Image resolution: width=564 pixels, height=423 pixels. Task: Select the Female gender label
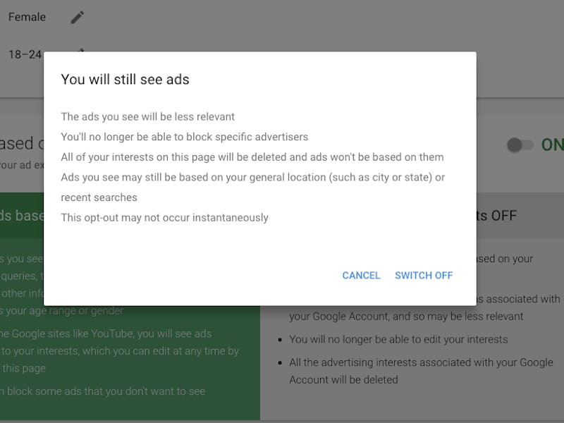pyautogui.click(x=27, y=18)
